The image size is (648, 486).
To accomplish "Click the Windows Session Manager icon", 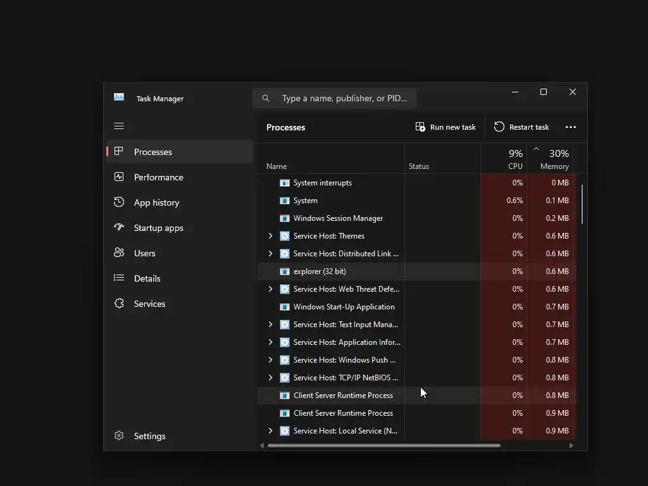I will (285, 218).
